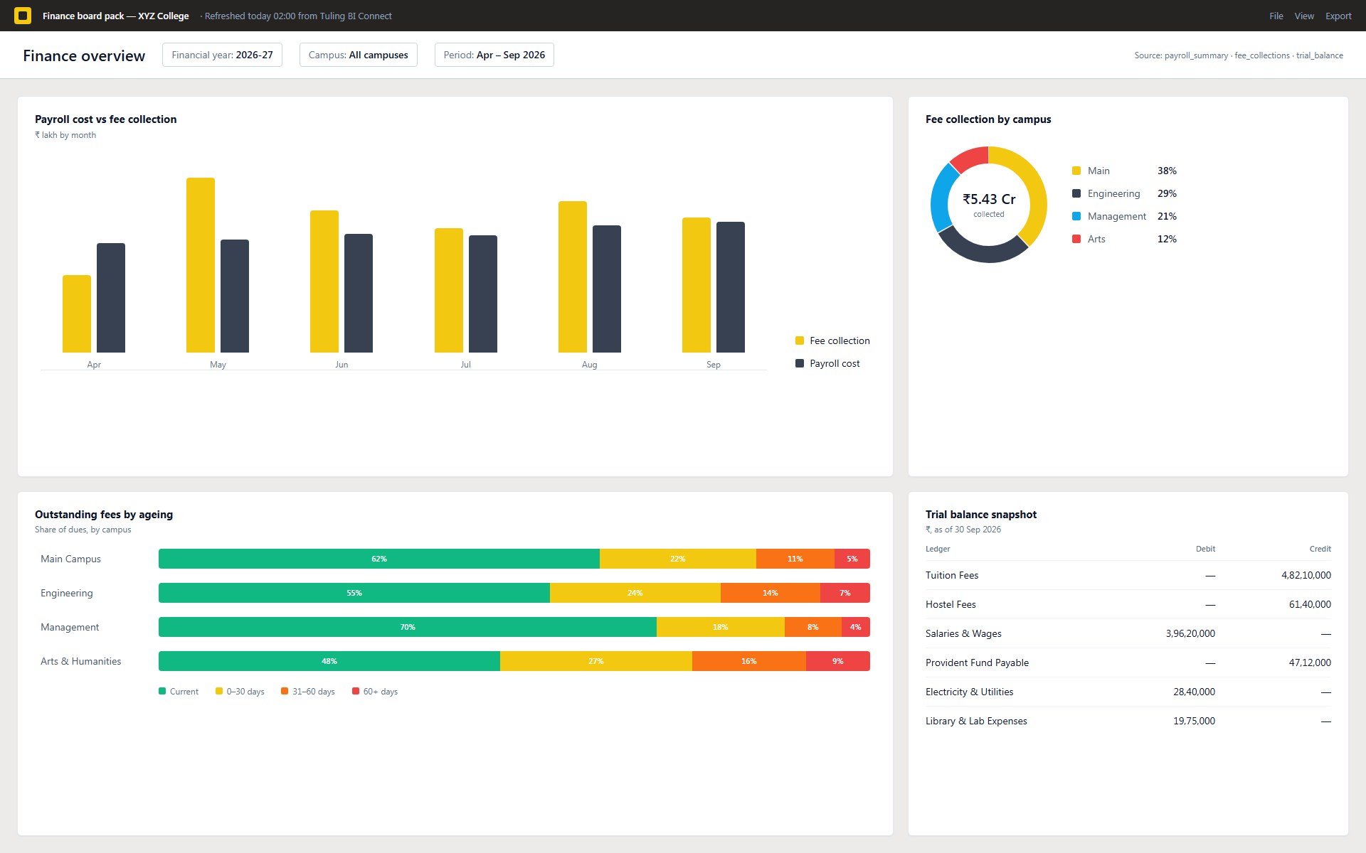Click the Trial balance snapshot title
Viewport: 1366px width, 853px height.
(981, 514)
